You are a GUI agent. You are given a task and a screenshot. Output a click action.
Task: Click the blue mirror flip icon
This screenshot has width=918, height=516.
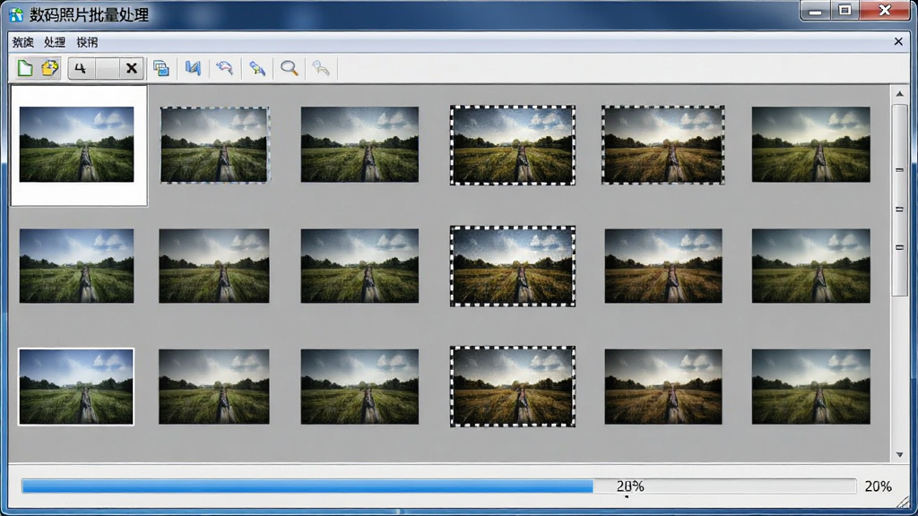[x=193, y=68]
